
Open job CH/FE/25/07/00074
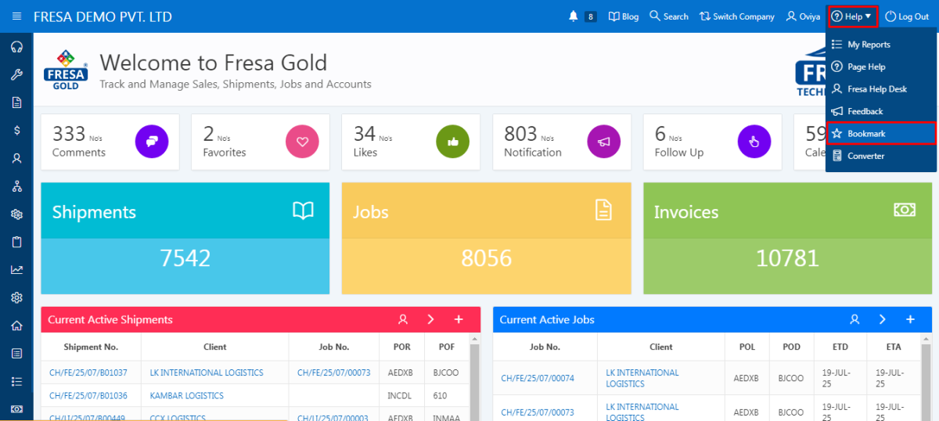(x=538, y=379)
